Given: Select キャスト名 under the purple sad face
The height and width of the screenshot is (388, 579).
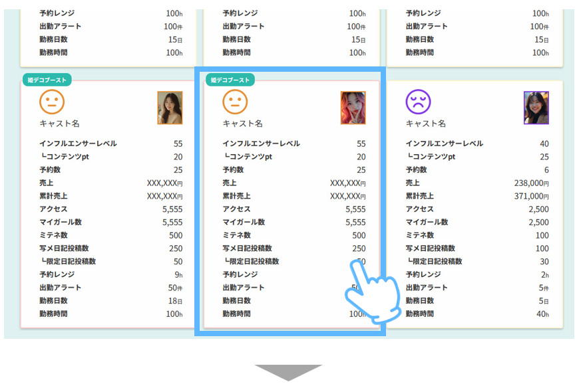Looking at the screenshot, I should pos(426,124).
